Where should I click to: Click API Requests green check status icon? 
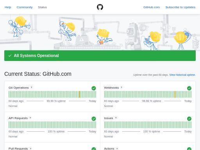94,119
